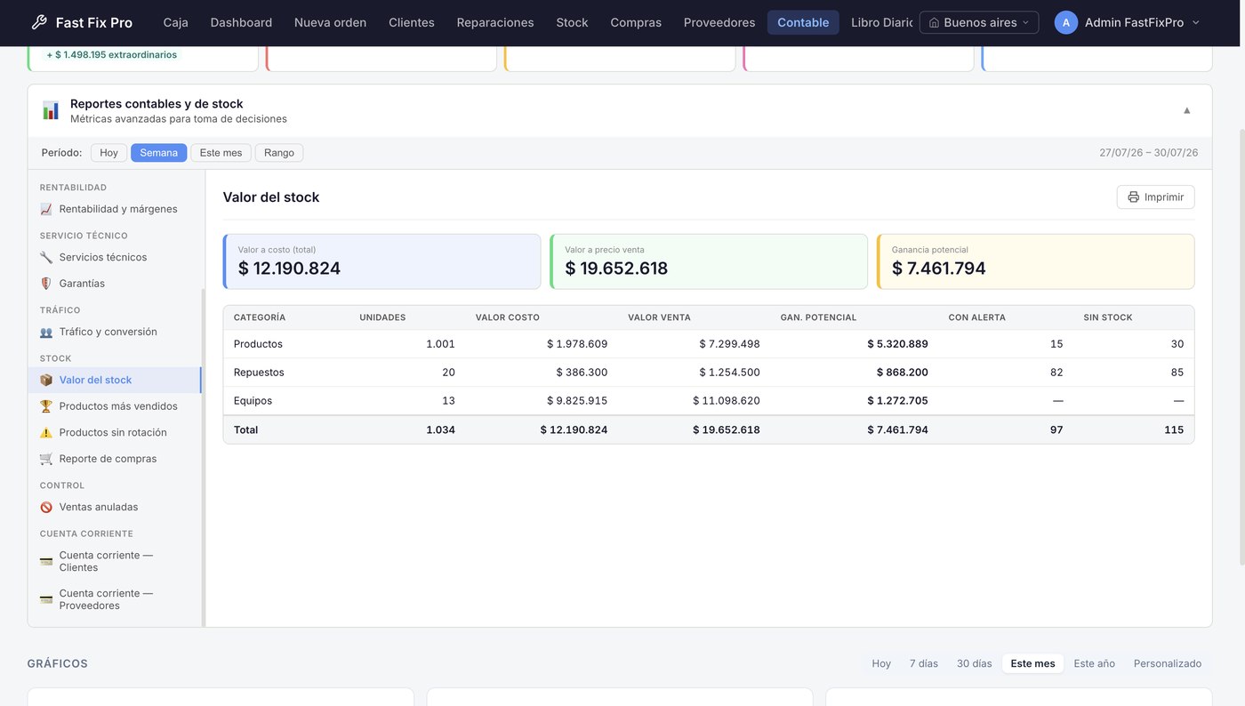Collapse the Reportes contables panel arrow
The width and height of the screenshot is (1245, 706).
pos(1186,110)
